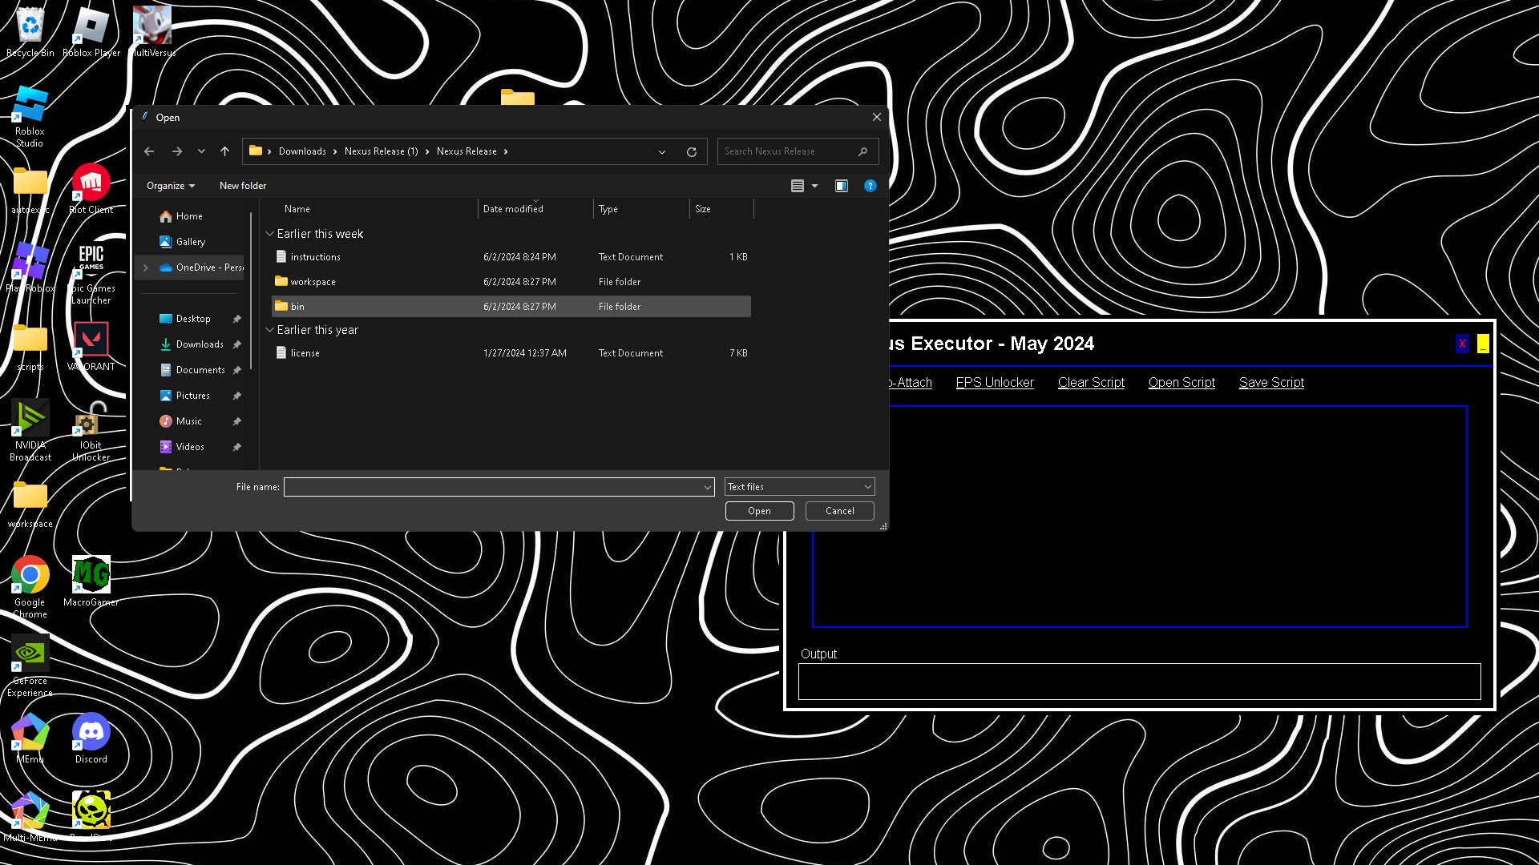1539x865 pixels.
Task: Open the dialog help icon
Action: point(870,186)
